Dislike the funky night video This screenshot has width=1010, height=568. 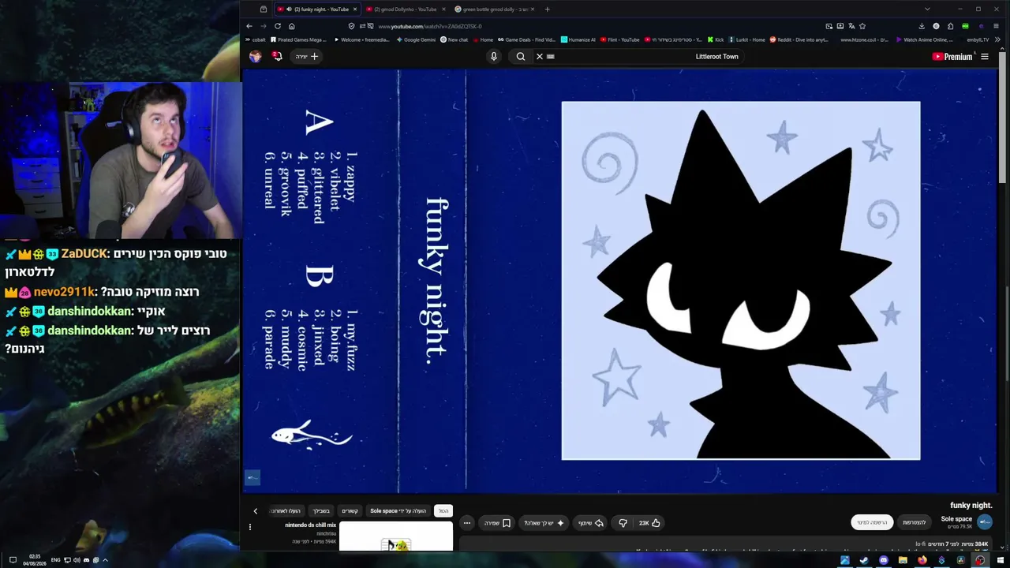pyautogui.click(x=623, y=523)
